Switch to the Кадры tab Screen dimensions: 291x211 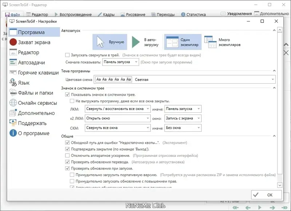click(106, 15)
